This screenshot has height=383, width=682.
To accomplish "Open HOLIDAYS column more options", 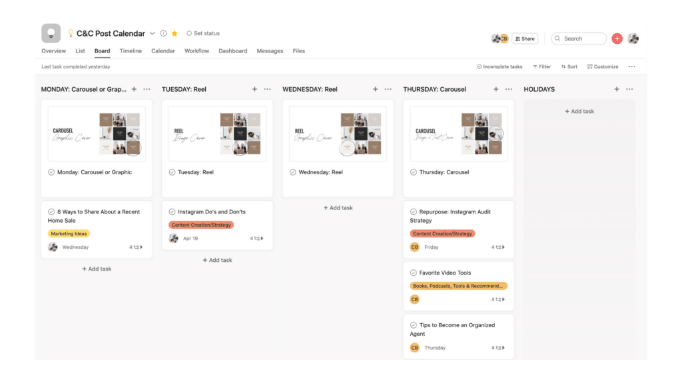I will tap(629, 89).
